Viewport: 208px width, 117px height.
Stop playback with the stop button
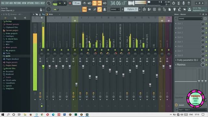click(65, 3)
